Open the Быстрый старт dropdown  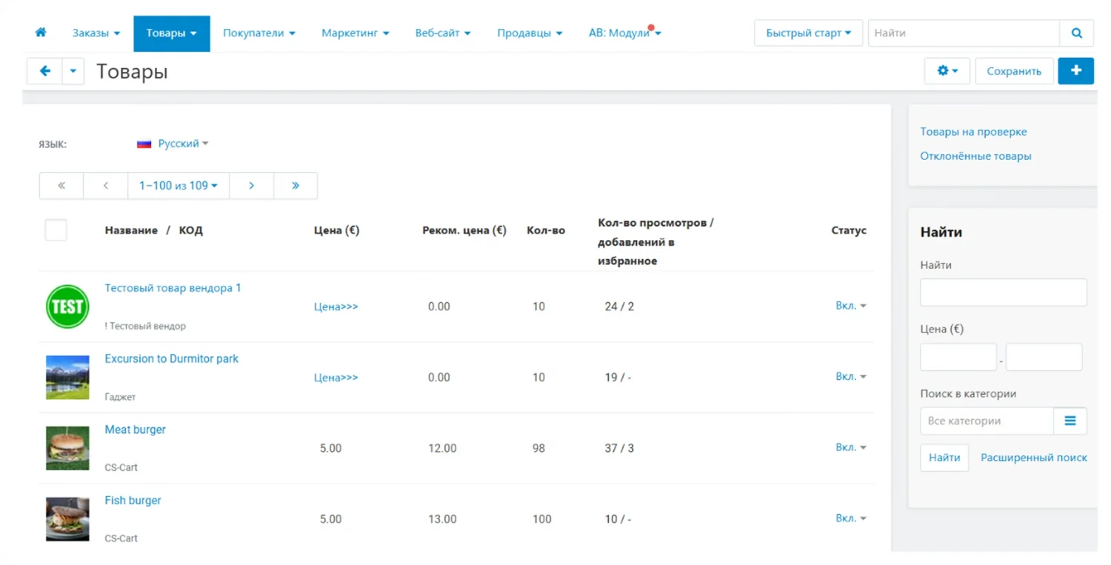(808, 33)
